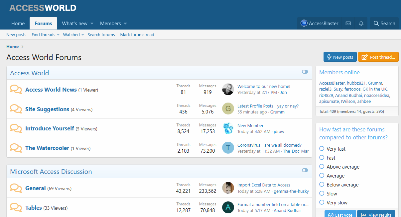Click The Watercooler forum icon
The width and height of the screenshot is (401, 217).
pyautogui.click(x=16, y=148)
